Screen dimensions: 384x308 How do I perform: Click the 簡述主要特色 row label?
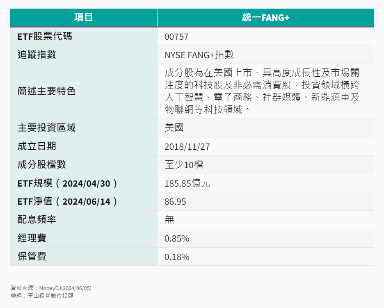point(46,91)
